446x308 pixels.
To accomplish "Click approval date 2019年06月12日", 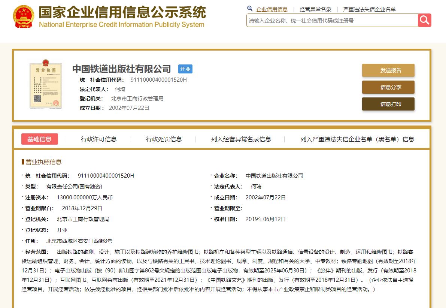I will 266,219.
